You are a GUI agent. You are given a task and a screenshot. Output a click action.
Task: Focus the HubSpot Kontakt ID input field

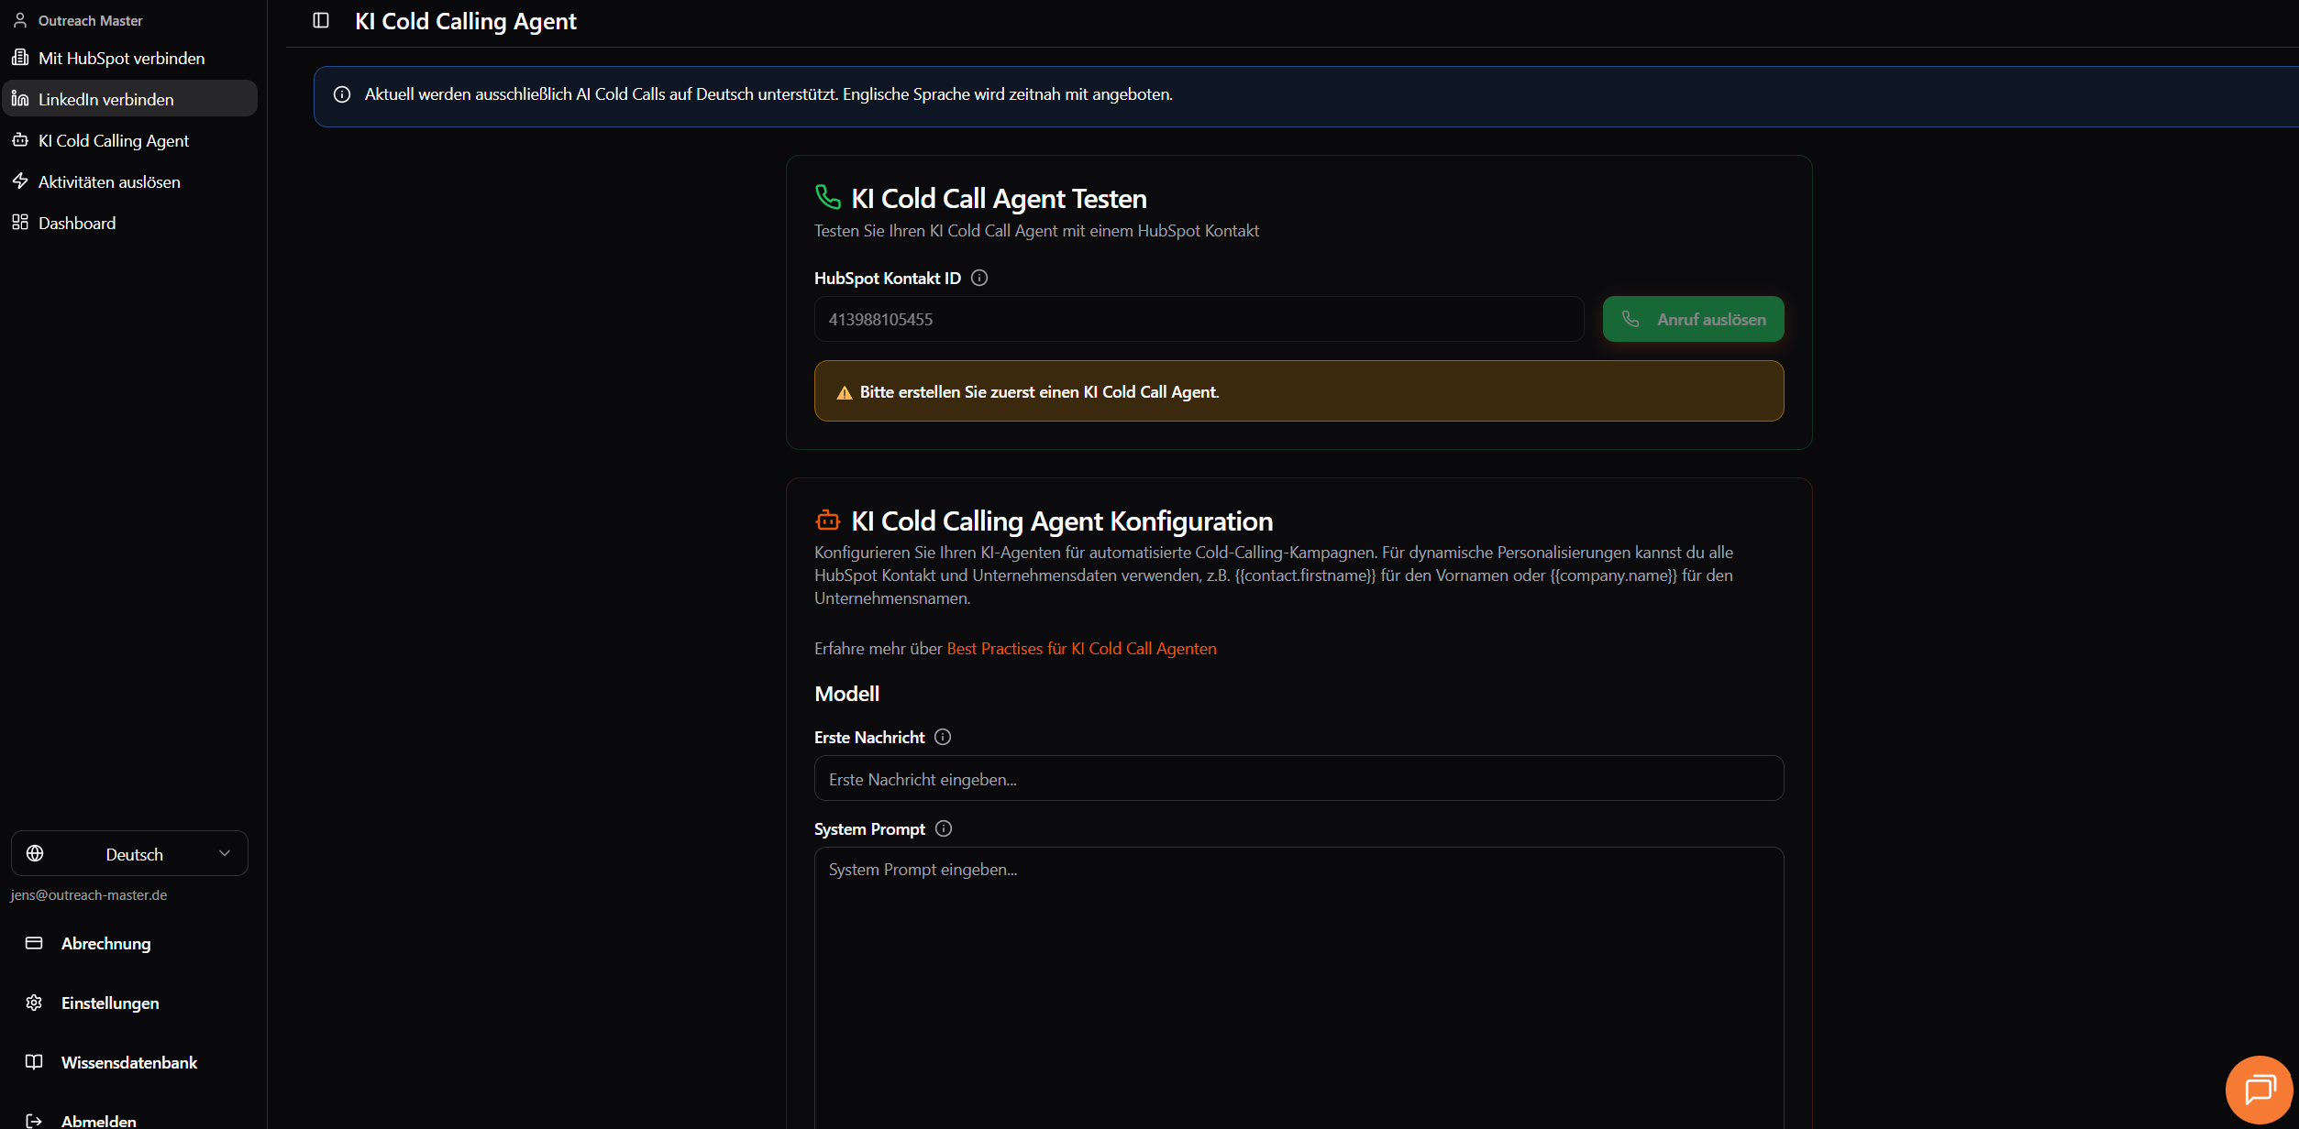pos(1198,319)
